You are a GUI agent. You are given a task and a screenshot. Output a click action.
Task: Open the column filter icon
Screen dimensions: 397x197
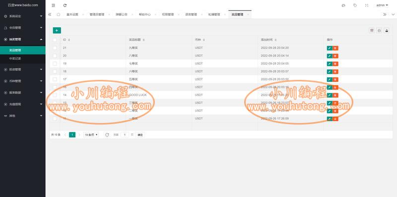pyautogui.click(x=372, y=30)
